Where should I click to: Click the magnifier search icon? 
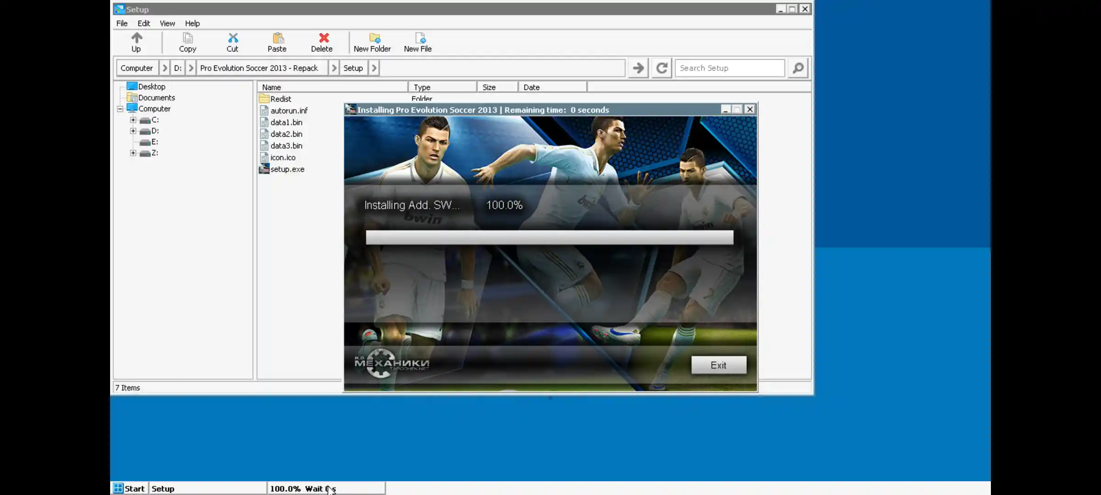[798, 68]
